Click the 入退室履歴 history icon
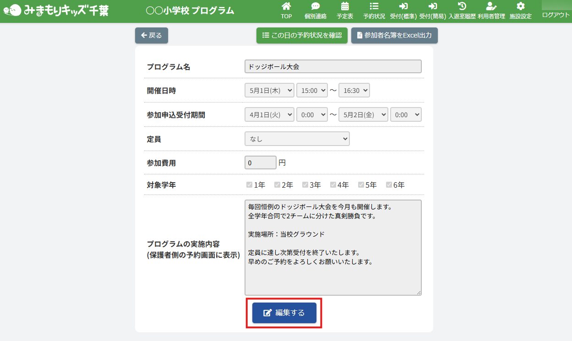The image size is (572, 341). tap(462, 6)
